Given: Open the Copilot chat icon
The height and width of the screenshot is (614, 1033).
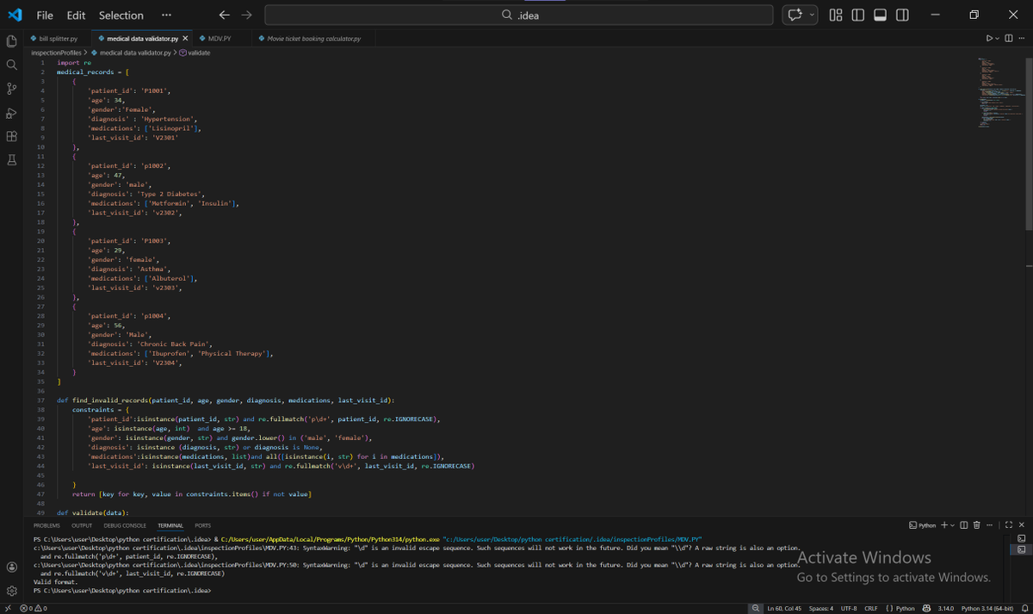Looking at the screenshot, I should [x=794, y=16].
